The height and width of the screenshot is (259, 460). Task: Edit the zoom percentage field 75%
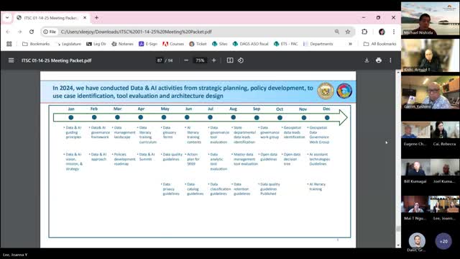200,60
